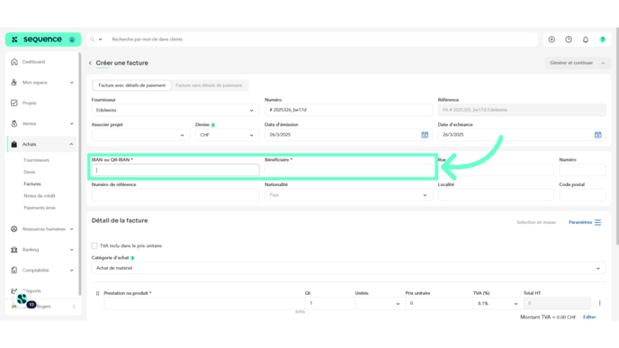The width and height of the screenshot is (619, 348).
Task: Click the Comptabilité document icon
Action: (x=14, y=271)
